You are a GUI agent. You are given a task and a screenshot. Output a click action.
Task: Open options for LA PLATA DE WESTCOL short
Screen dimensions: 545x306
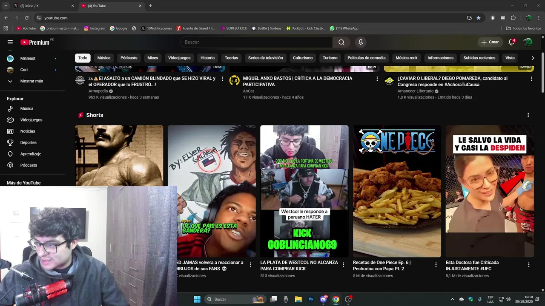pyautogui.click(x=343, y=264)
